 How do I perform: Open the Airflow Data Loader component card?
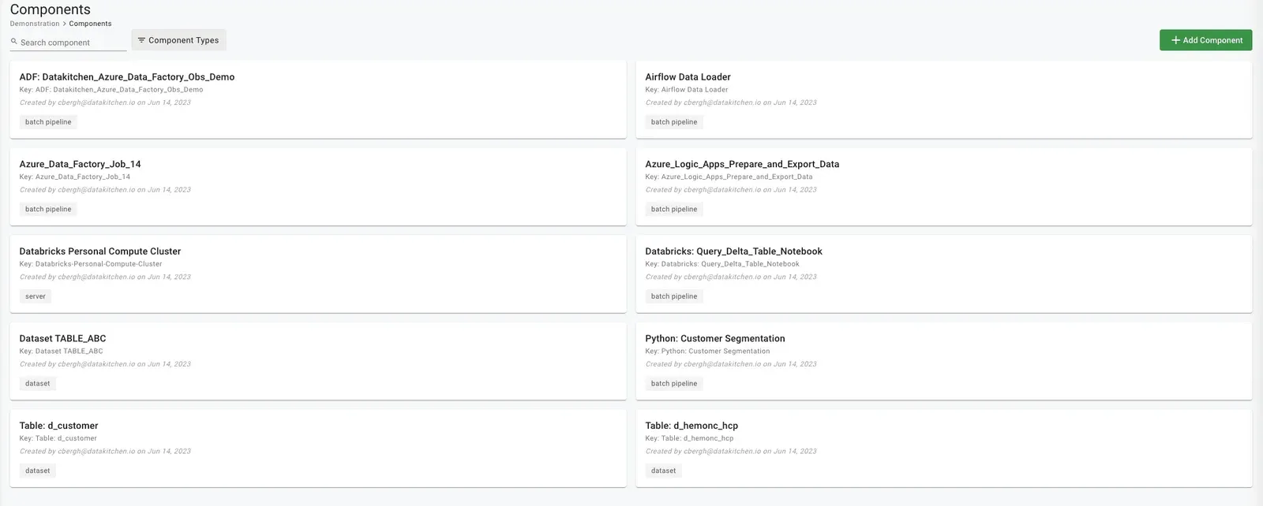[688, 77]
